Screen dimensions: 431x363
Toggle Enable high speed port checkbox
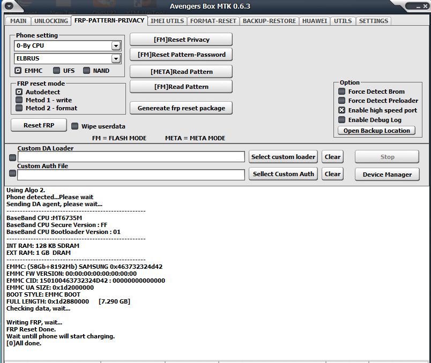(x=341, y=110)
